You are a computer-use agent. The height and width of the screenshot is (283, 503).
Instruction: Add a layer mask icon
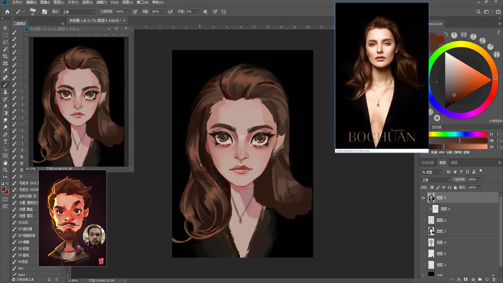[x=466, y=279]
